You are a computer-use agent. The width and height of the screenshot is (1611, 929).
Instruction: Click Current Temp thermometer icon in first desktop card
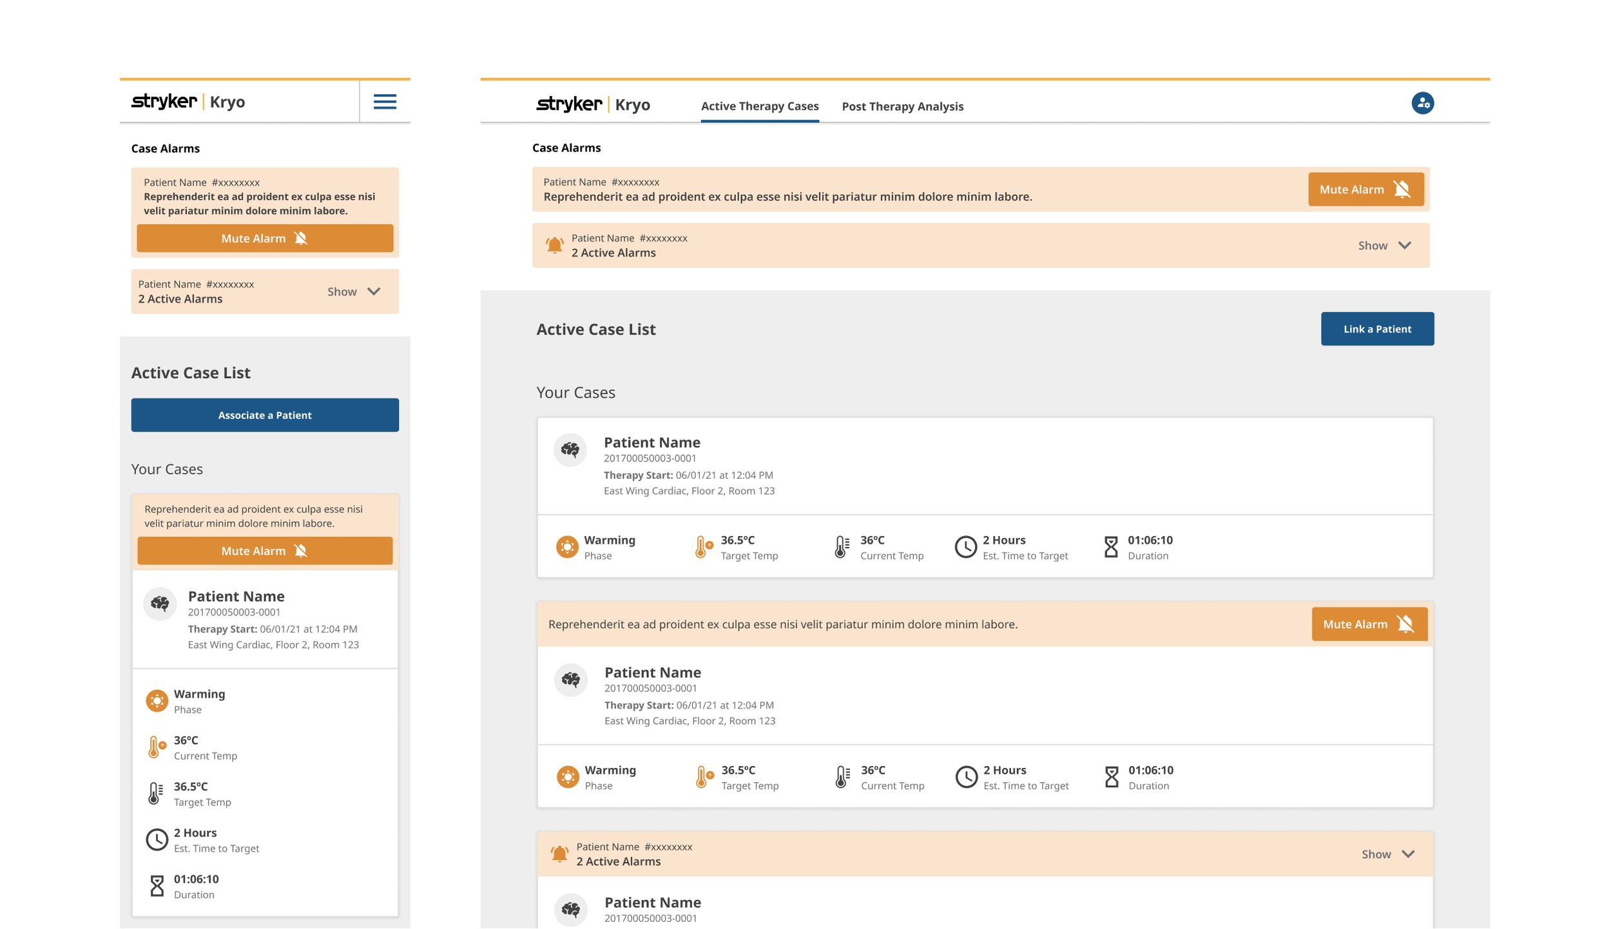pyautogui.click(x=842, y=547)
